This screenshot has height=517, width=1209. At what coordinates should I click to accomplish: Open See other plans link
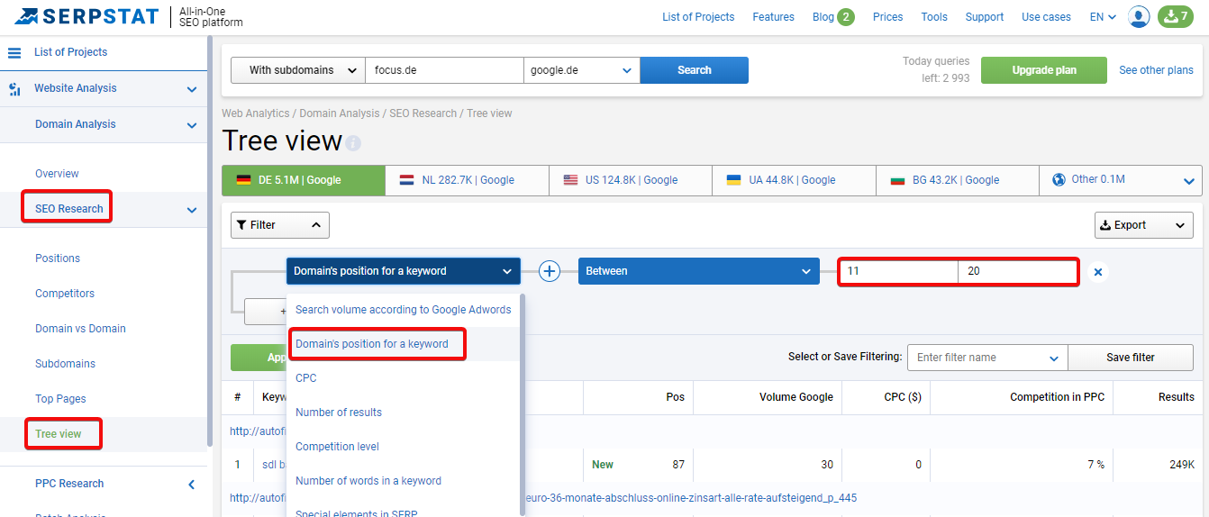[1156, 70]
